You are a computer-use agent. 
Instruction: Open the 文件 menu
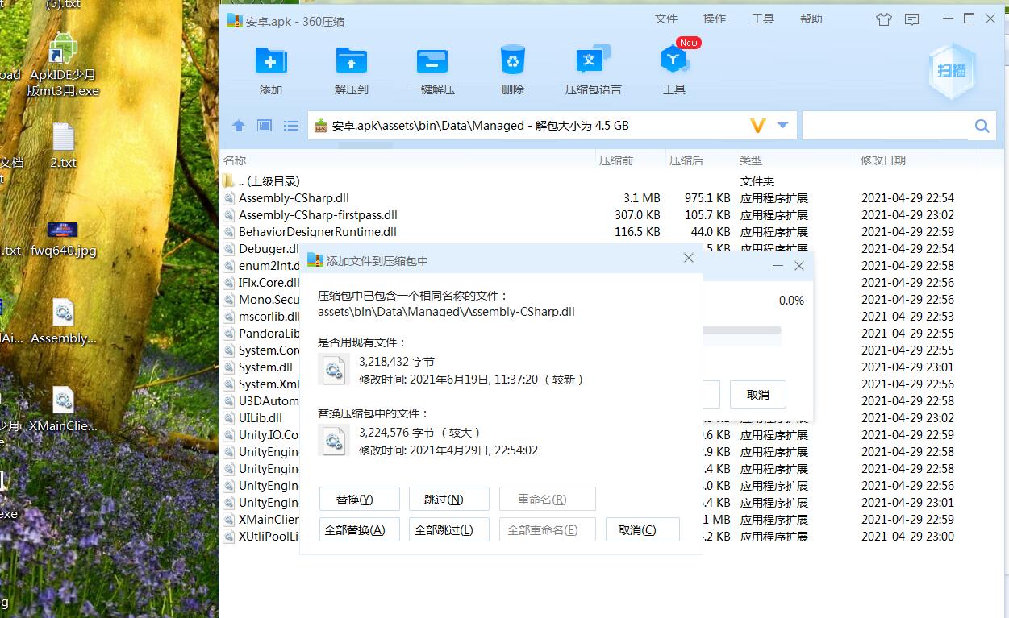(x=666, y=19)
